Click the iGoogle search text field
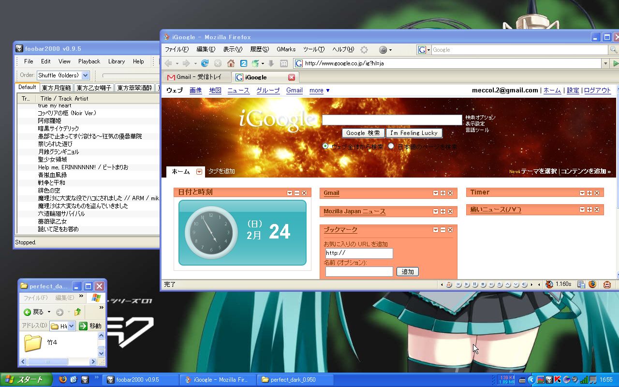Screen dimensions: 619x387 [x=392, y=120]
